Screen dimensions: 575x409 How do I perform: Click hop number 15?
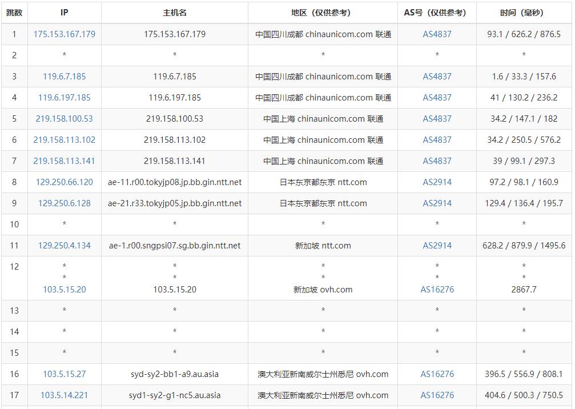(14, 353)
